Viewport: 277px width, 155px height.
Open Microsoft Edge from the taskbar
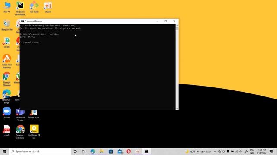93,151
